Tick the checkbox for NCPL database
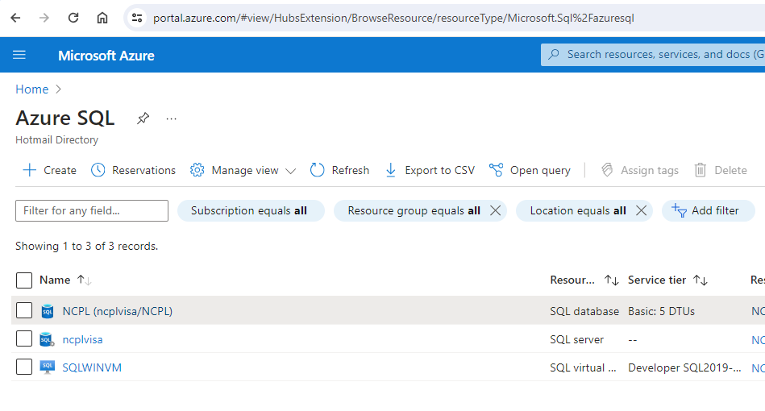The height and width of the screenshot is (411, 765). point(24,310)
